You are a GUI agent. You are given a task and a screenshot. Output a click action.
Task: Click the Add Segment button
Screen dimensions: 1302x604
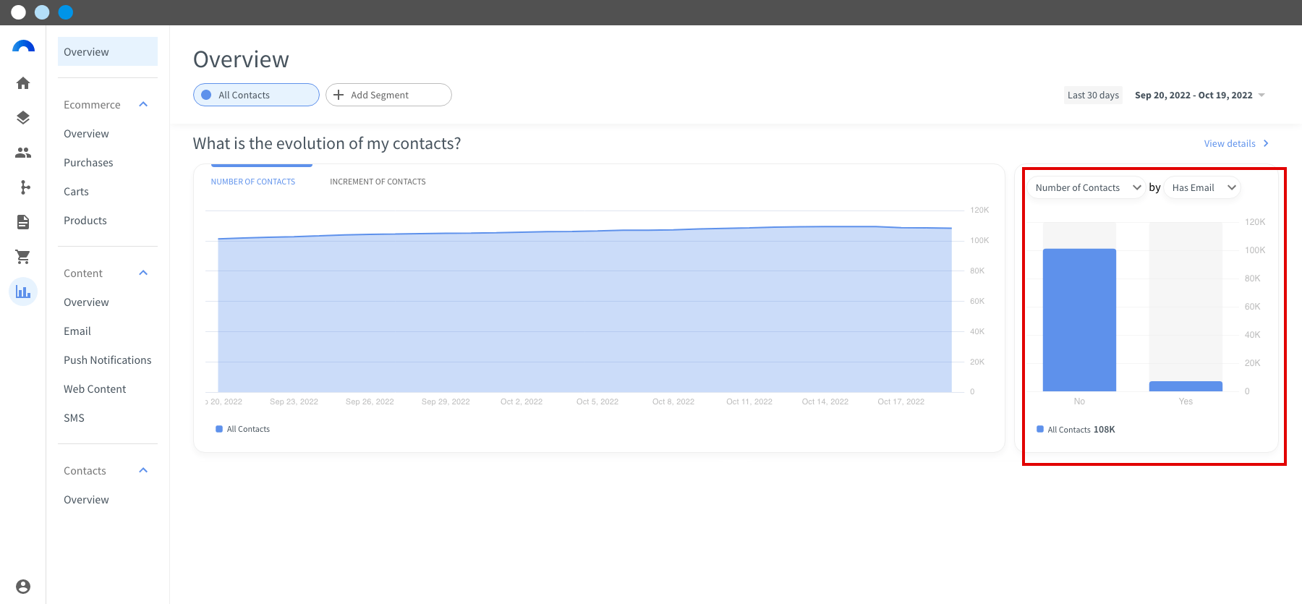(388, 95)
